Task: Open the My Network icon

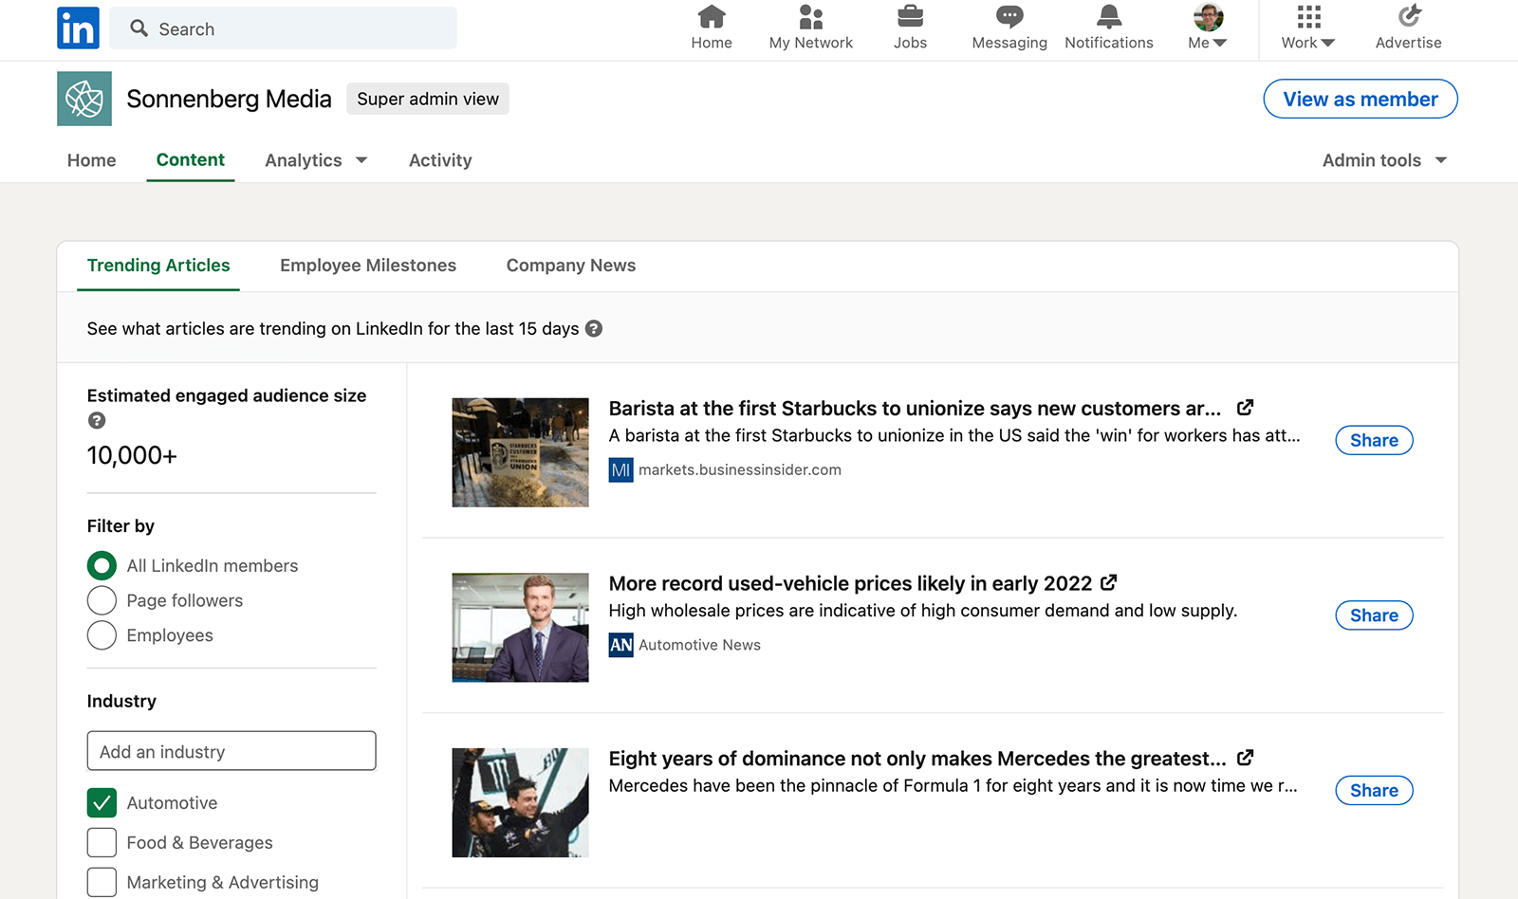Action: point(810,17)
